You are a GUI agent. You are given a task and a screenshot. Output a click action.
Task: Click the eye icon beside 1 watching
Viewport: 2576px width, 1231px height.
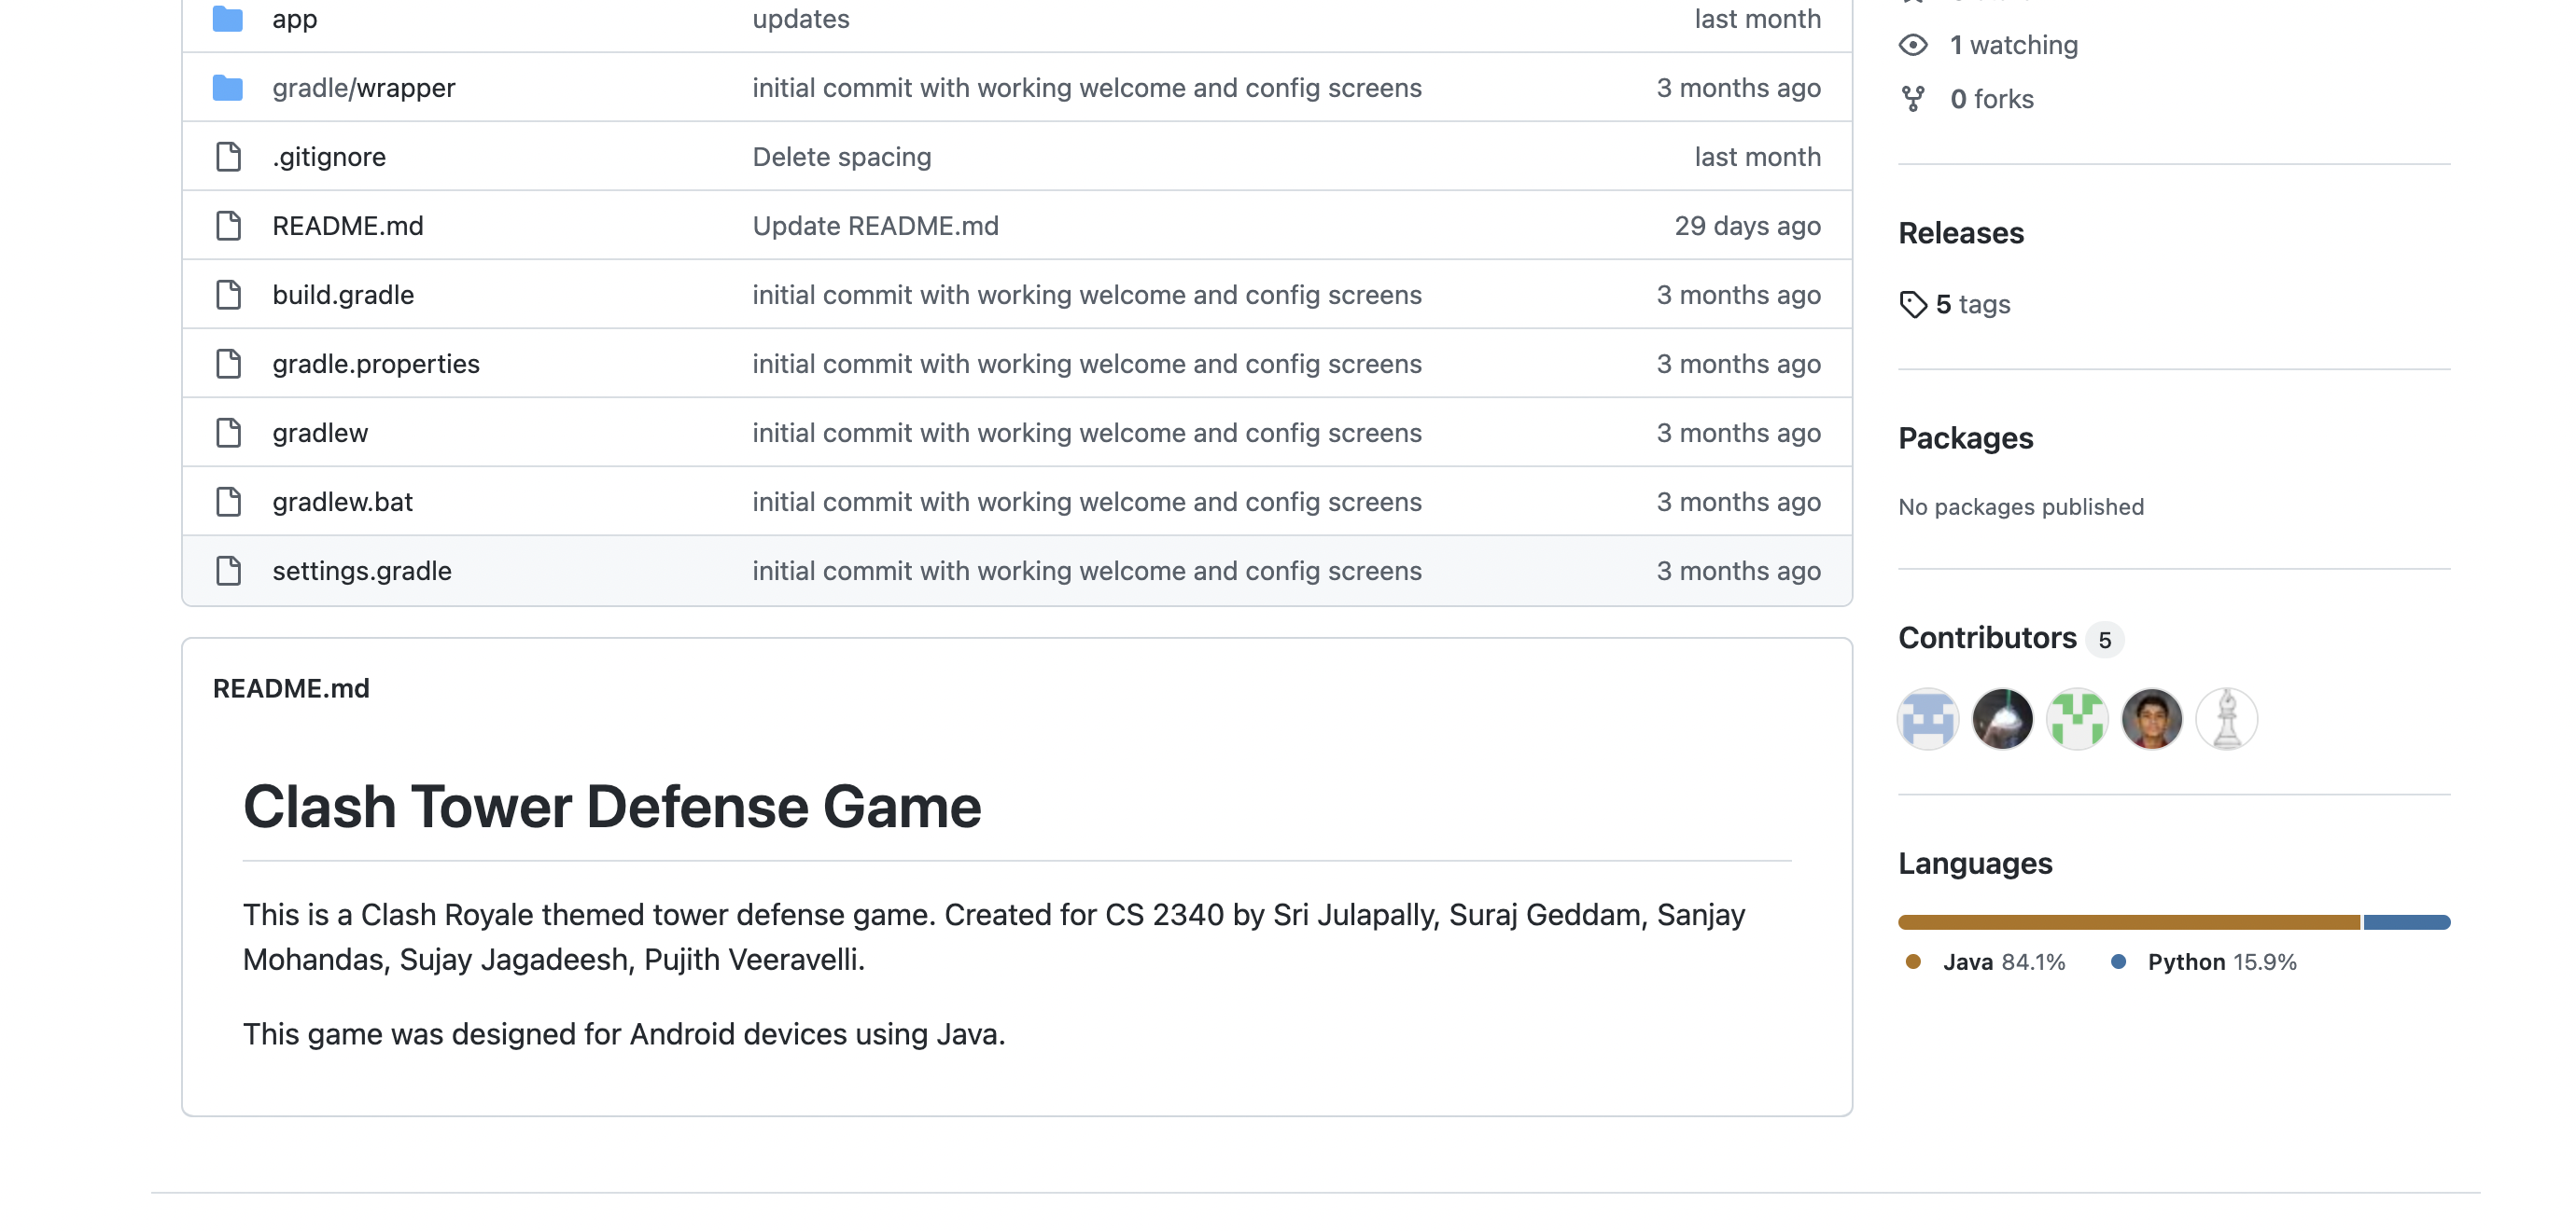(x=1912, y=45)
